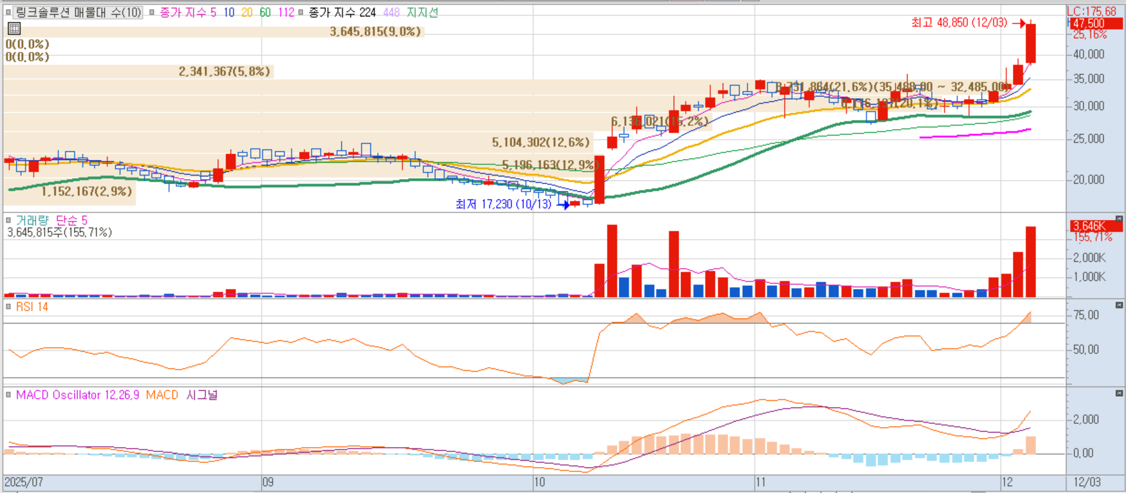
Task: Click the 25,000 price axis label
Action: click(x=1088, y=139)
